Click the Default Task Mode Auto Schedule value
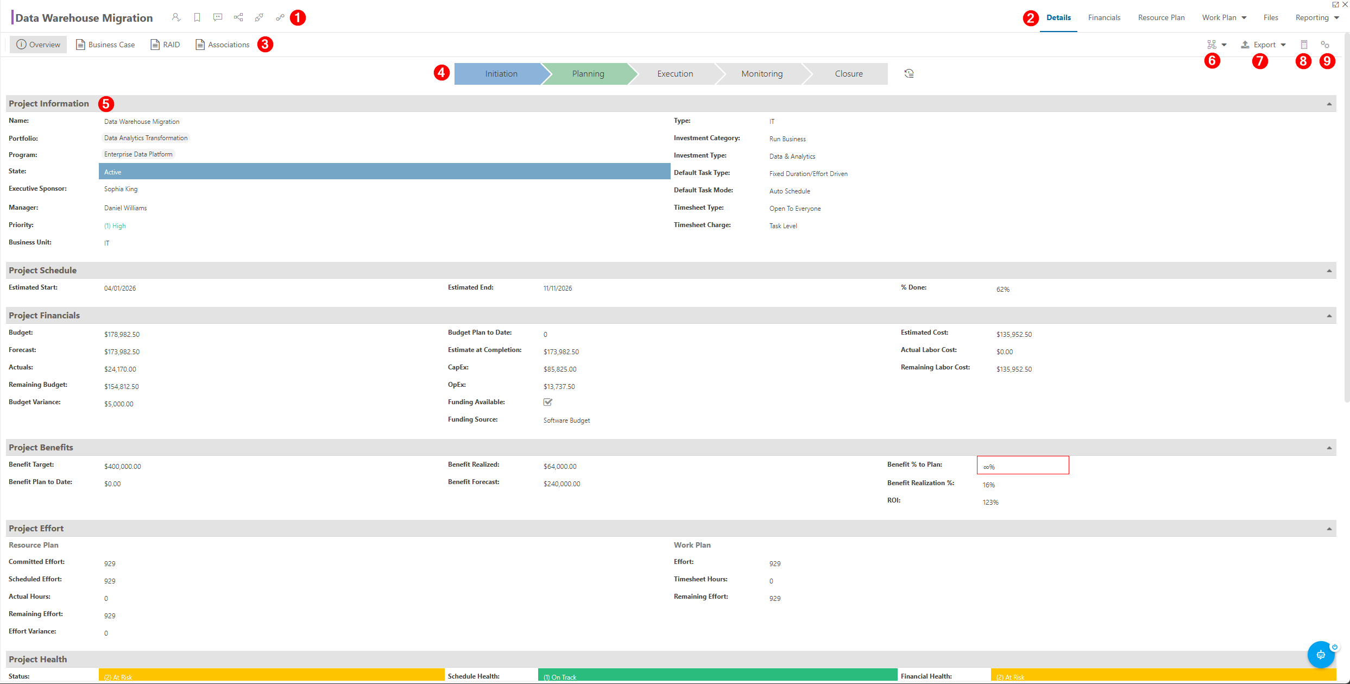 790,191
